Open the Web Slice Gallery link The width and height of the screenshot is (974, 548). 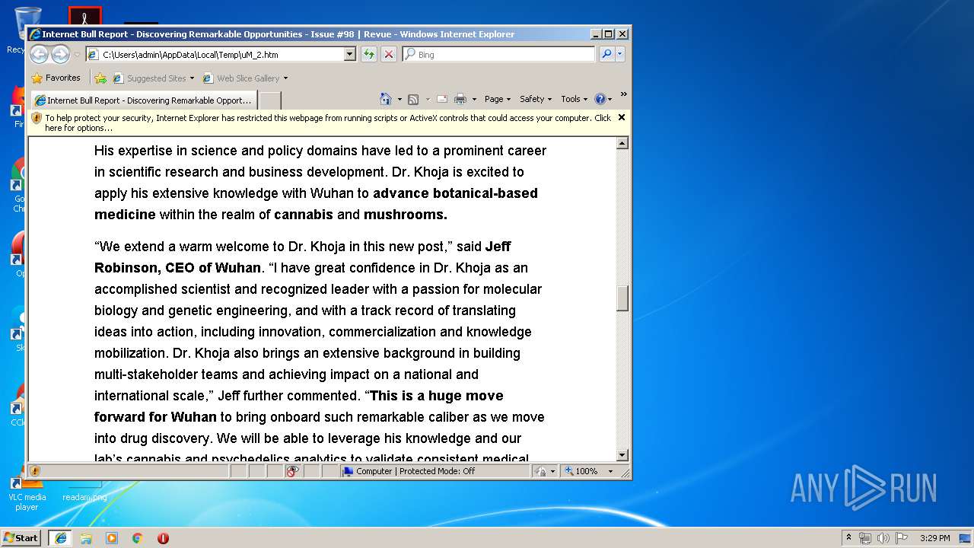(x=245, y=78)
